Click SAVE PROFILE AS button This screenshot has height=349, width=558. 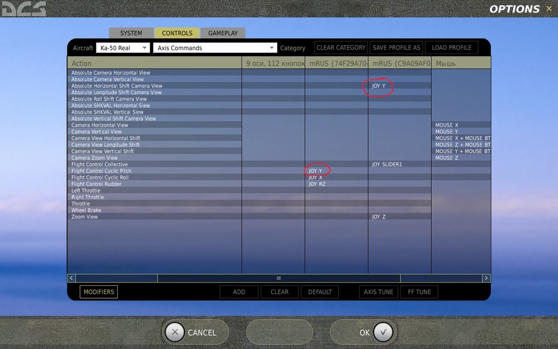click(x=396, y=47)
